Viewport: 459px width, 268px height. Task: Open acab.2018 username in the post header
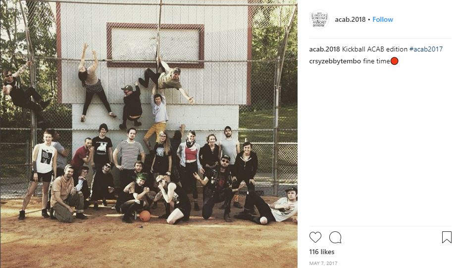350,20
